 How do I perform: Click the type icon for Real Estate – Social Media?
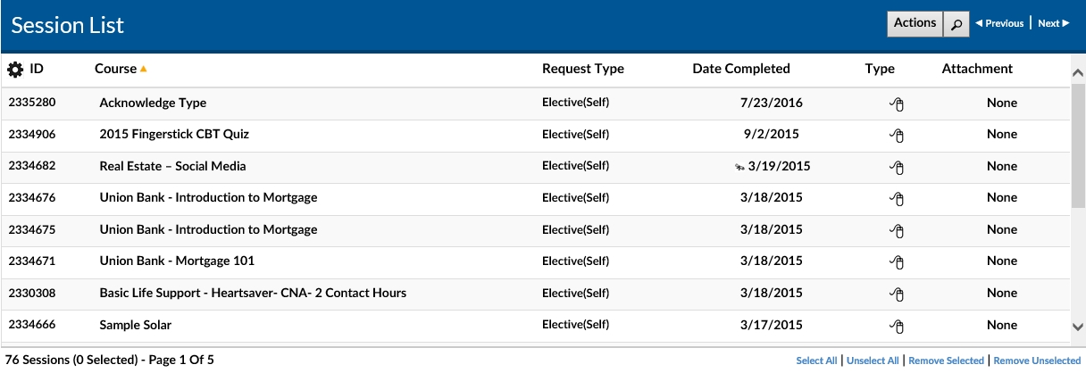pos(897,167)
